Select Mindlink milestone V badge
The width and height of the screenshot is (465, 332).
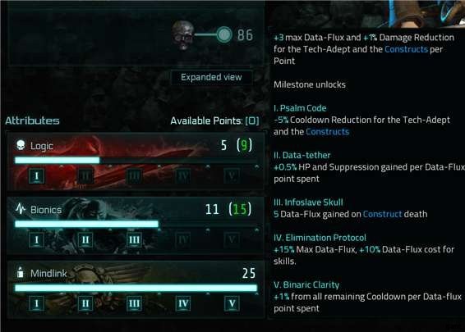232,303
